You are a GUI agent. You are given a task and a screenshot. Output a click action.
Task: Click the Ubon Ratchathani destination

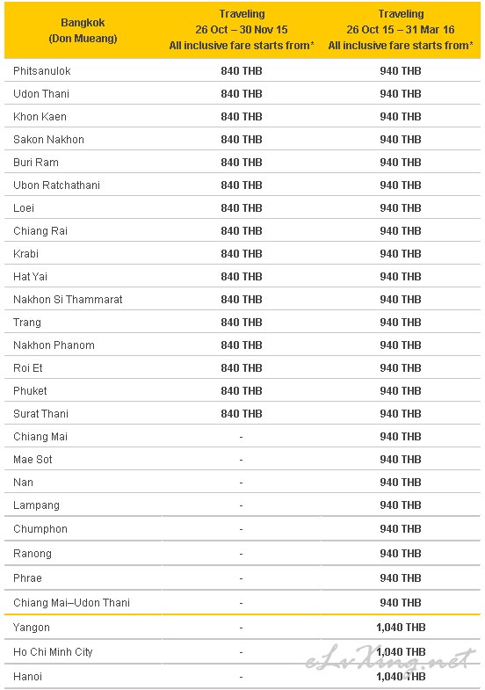(x=56, y=185)
